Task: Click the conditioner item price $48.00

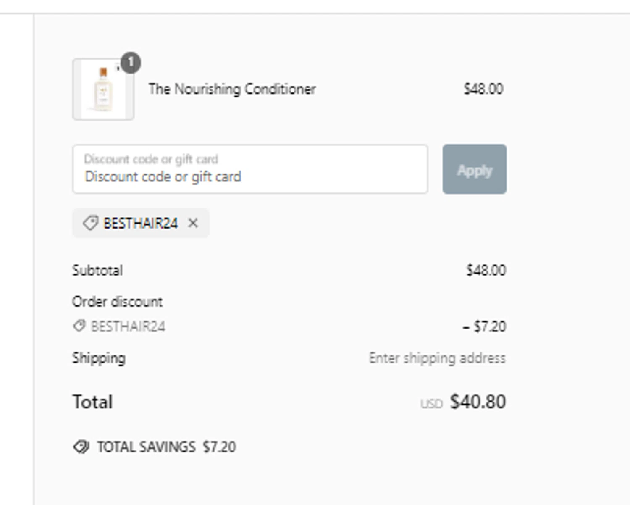Action: click(x=483, y=89)
